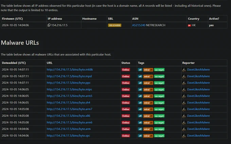Click the mirai tag in byte.sh4 row
Viewport: 231px width, 144px height.
tap(148, 103)
